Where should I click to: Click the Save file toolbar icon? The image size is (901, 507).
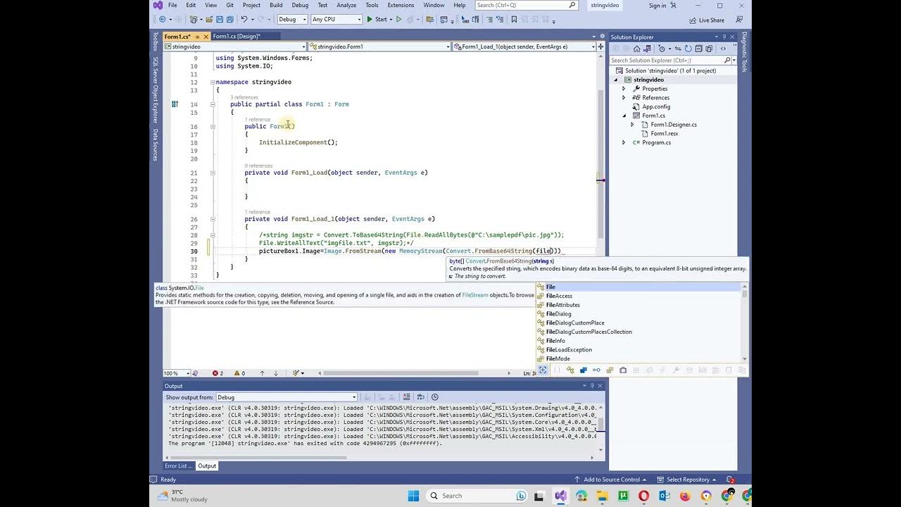click(x=220, y=20)
